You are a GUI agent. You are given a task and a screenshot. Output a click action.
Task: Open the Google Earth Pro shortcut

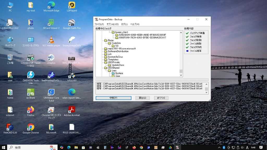(x=72, y=23)
